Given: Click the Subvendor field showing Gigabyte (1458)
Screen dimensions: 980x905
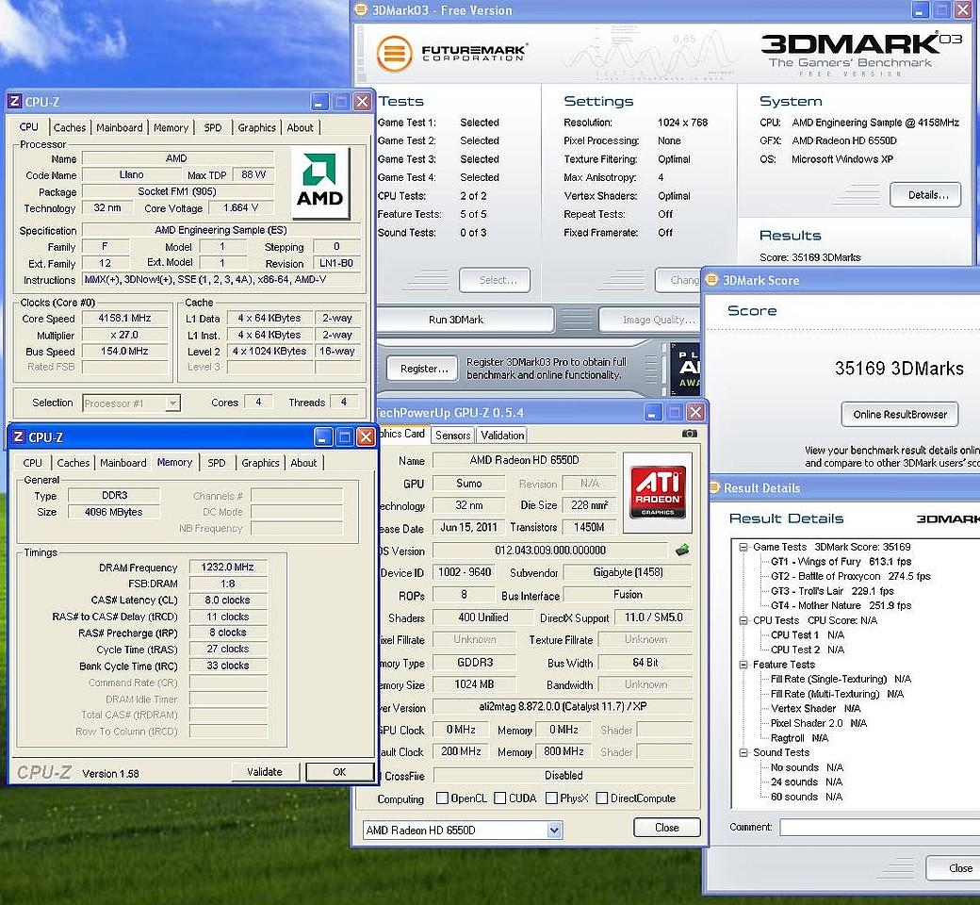Looking at the screenshot, I should 628,572.
